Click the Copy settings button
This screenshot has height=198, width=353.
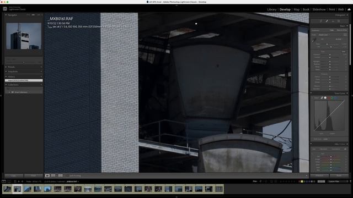(14, 176)
